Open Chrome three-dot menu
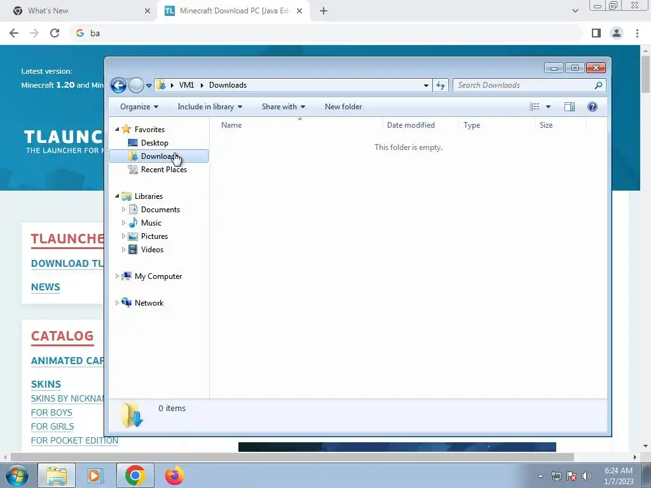The height and width of the screenshot is (488, 651). 637,33
